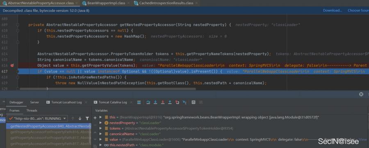Screen dimensions: 369x148
Task: Open the Debugger tab
Action: point(16,102)
